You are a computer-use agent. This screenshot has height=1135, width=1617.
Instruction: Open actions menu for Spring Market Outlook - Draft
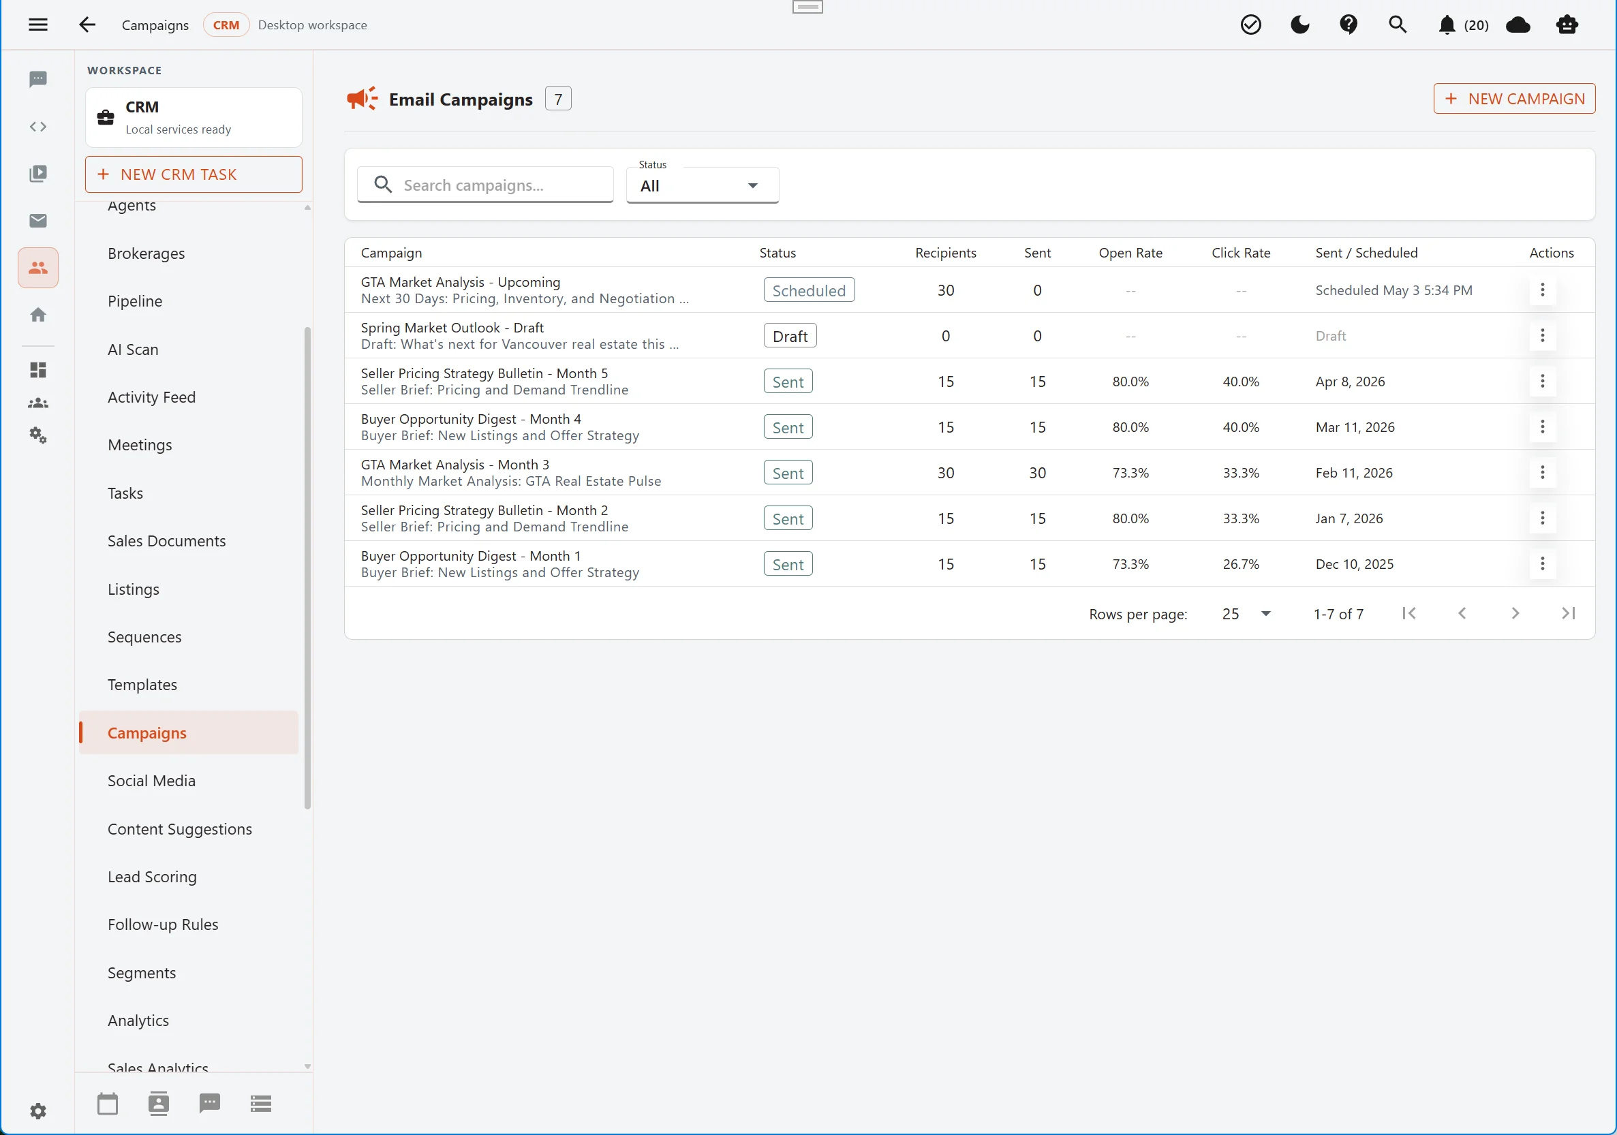click(x=1542, y=335)
